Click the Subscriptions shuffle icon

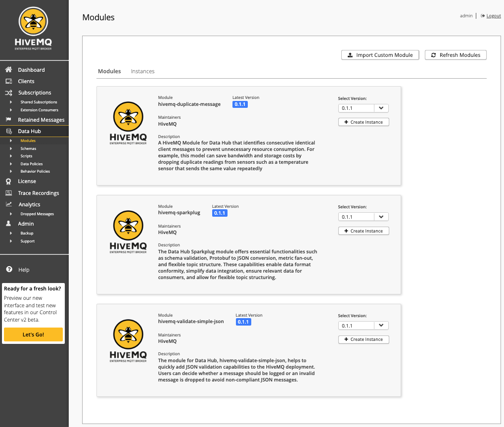coord(8,93)
